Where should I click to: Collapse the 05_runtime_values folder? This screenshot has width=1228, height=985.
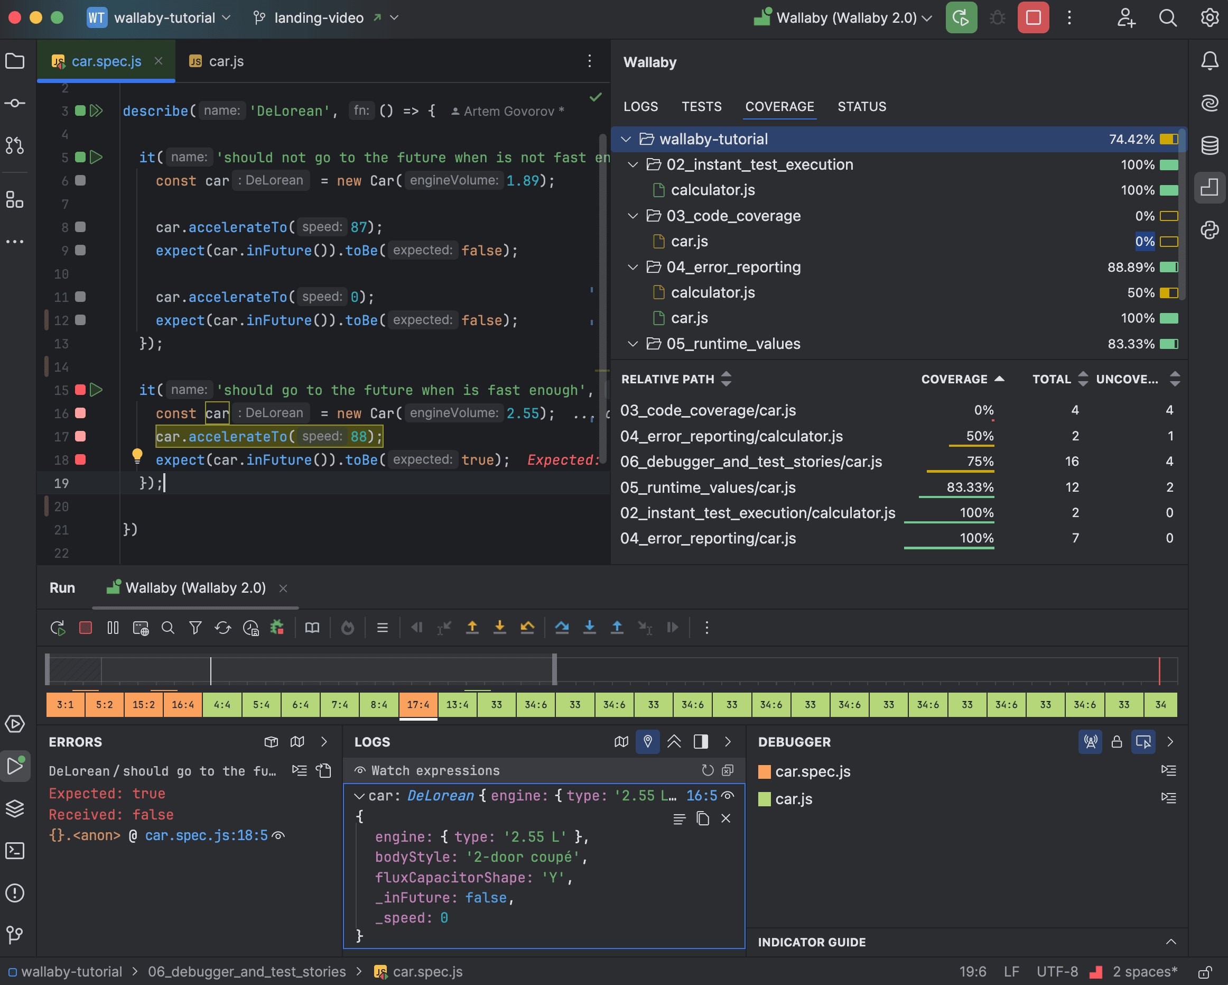tap(633, 344)
